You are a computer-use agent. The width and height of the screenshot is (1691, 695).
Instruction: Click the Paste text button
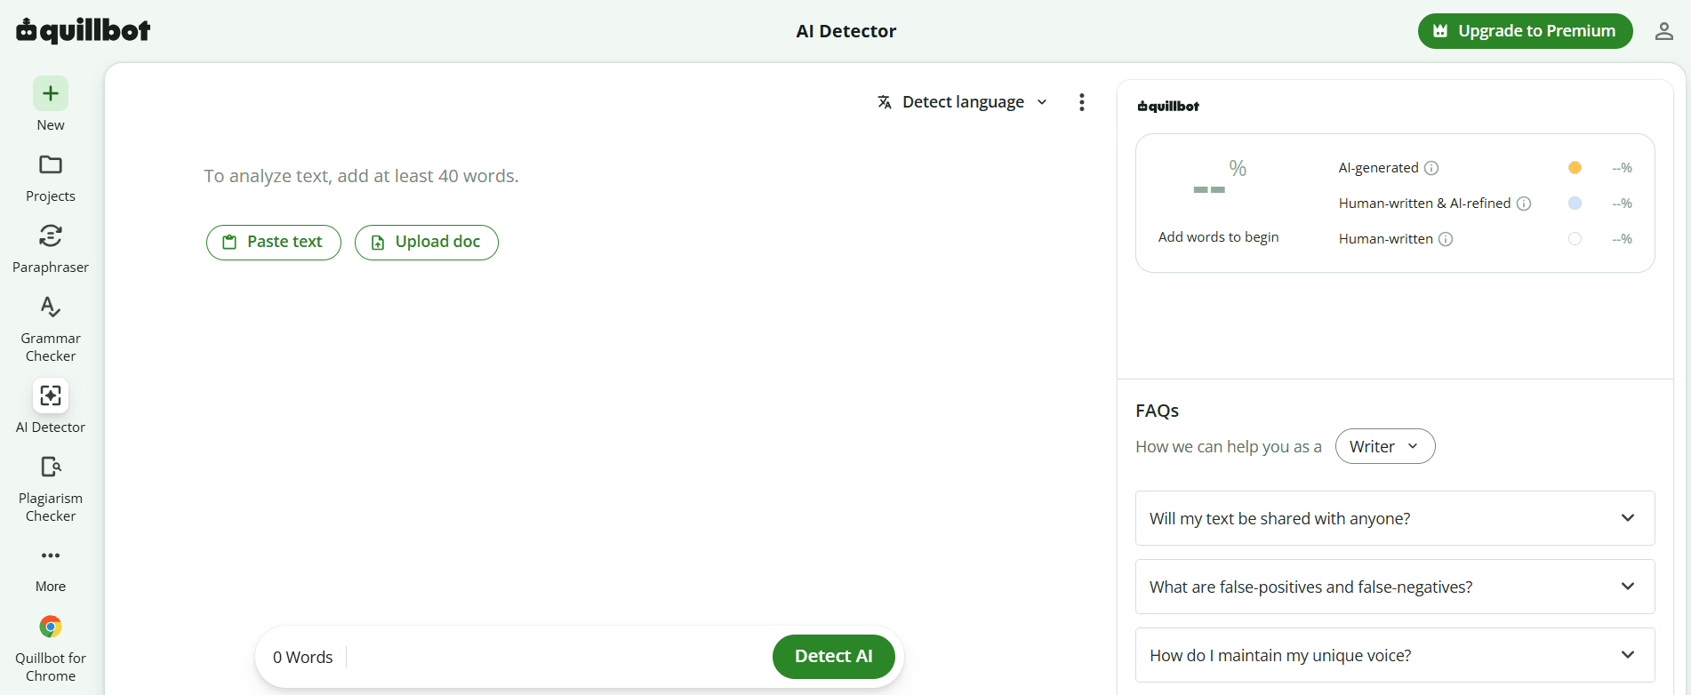274,242
